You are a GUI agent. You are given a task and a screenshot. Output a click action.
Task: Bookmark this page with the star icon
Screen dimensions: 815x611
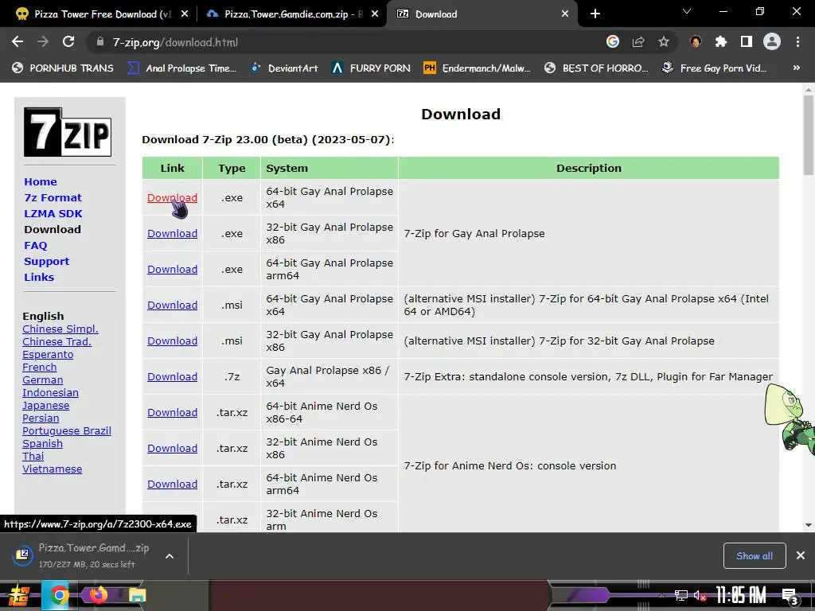tap(663, 42)
